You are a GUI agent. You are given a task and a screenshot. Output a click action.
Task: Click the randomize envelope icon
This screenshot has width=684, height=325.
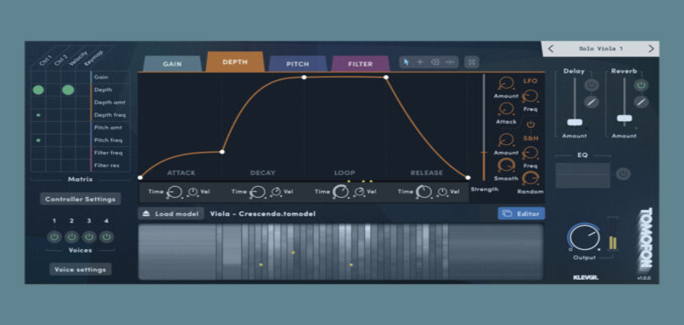coord(472,62)
